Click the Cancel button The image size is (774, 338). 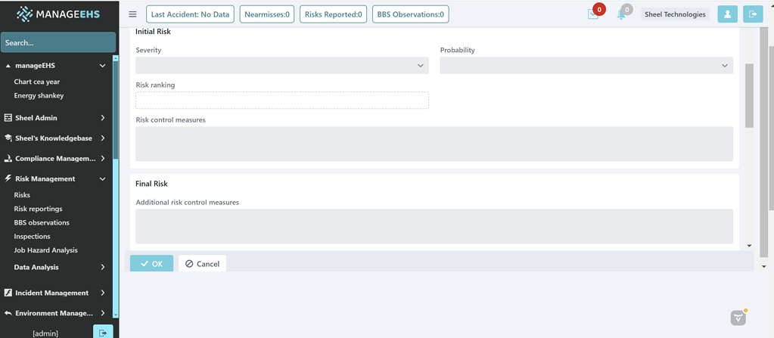click(x=202, y=263)
